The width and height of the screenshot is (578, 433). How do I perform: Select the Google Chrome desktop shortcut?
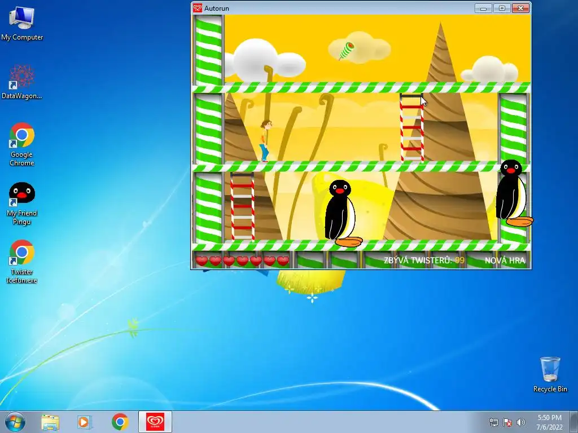[22, 144]
